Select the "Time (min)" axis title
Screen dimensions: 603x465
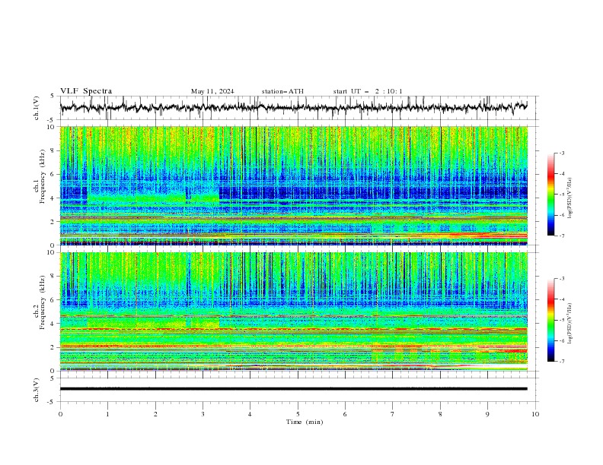(305, 422)
